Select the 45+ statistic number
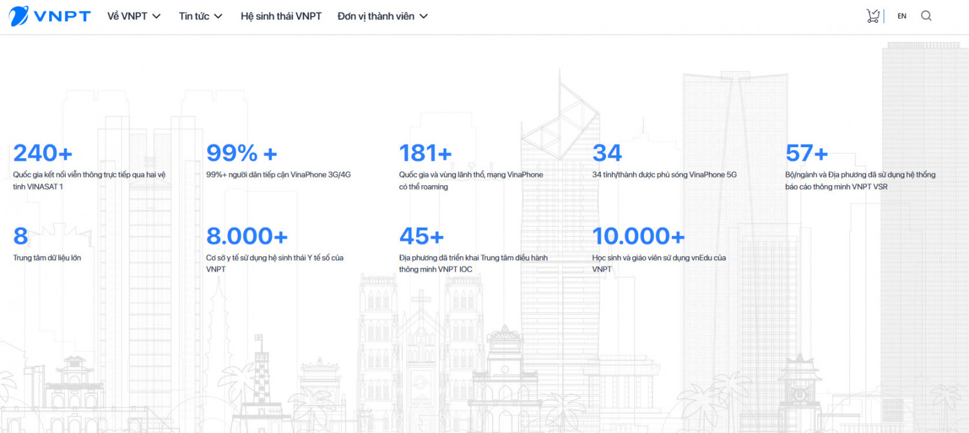Viewport: 969px width, 433px height. (422, 236)
